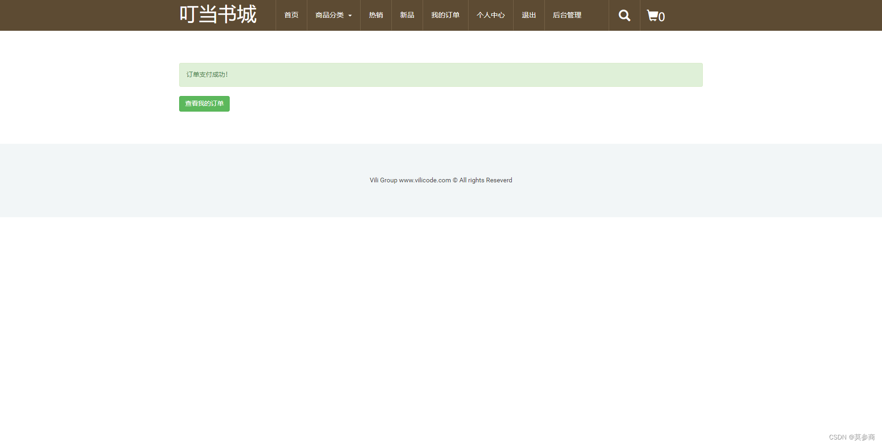Click 退出 to log out
Screen dimensions: 882x445
click(529, 15)
